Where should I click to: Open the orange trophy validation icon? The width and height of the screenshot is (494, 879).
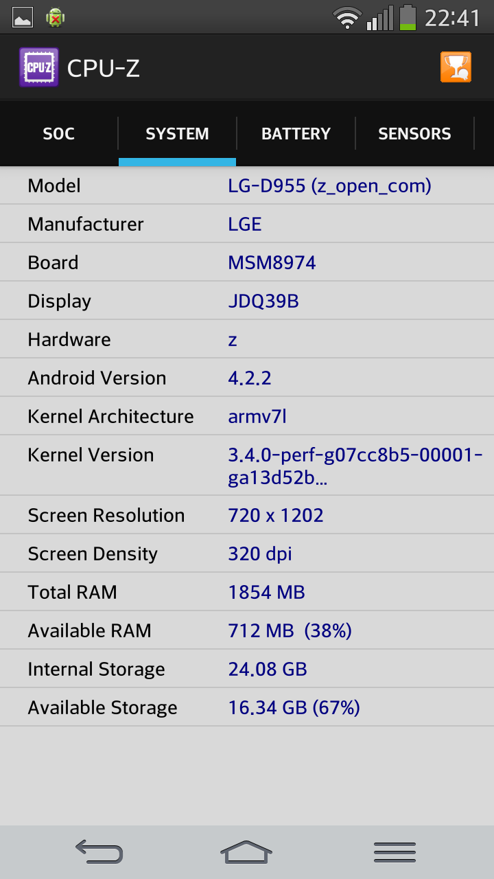(x=456, y=67)
